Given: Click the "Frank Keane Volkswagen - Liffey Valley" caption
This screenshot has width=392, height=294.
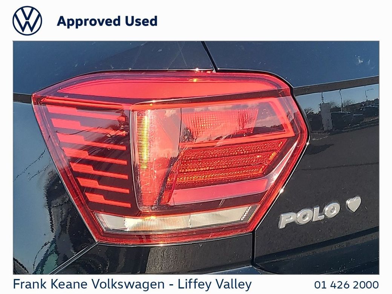Looking at the screenshot, I should pos(132,284).
